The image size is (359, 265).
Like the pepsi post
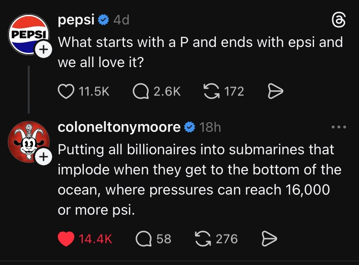click(66, 91)
